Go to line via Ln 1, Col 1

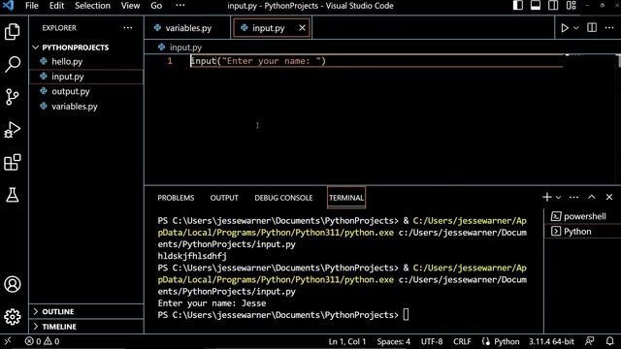coord(347,341)
